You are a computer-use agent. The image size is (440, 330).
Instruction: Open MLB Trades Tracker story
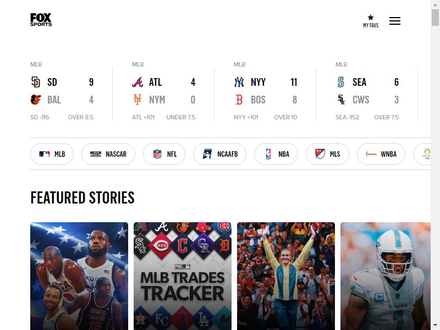click(183, 276)
